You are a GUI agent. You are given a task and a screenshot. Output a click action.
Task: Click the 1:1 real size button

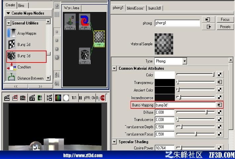pos(74,98)
